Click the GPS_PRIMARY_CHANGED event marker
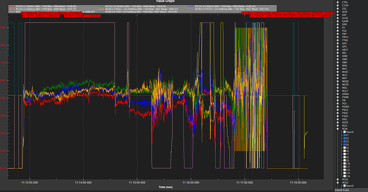This screenshot has width=368, height=192. (82, 16)
